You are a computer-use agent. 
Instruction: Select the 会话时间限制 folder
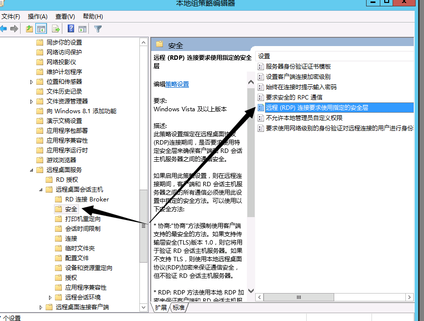[x=78, y=229]
